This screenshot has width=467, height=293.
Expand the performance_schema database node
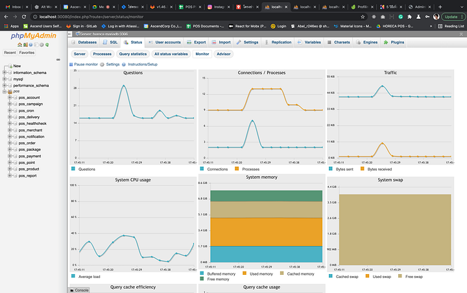point(5,85)
